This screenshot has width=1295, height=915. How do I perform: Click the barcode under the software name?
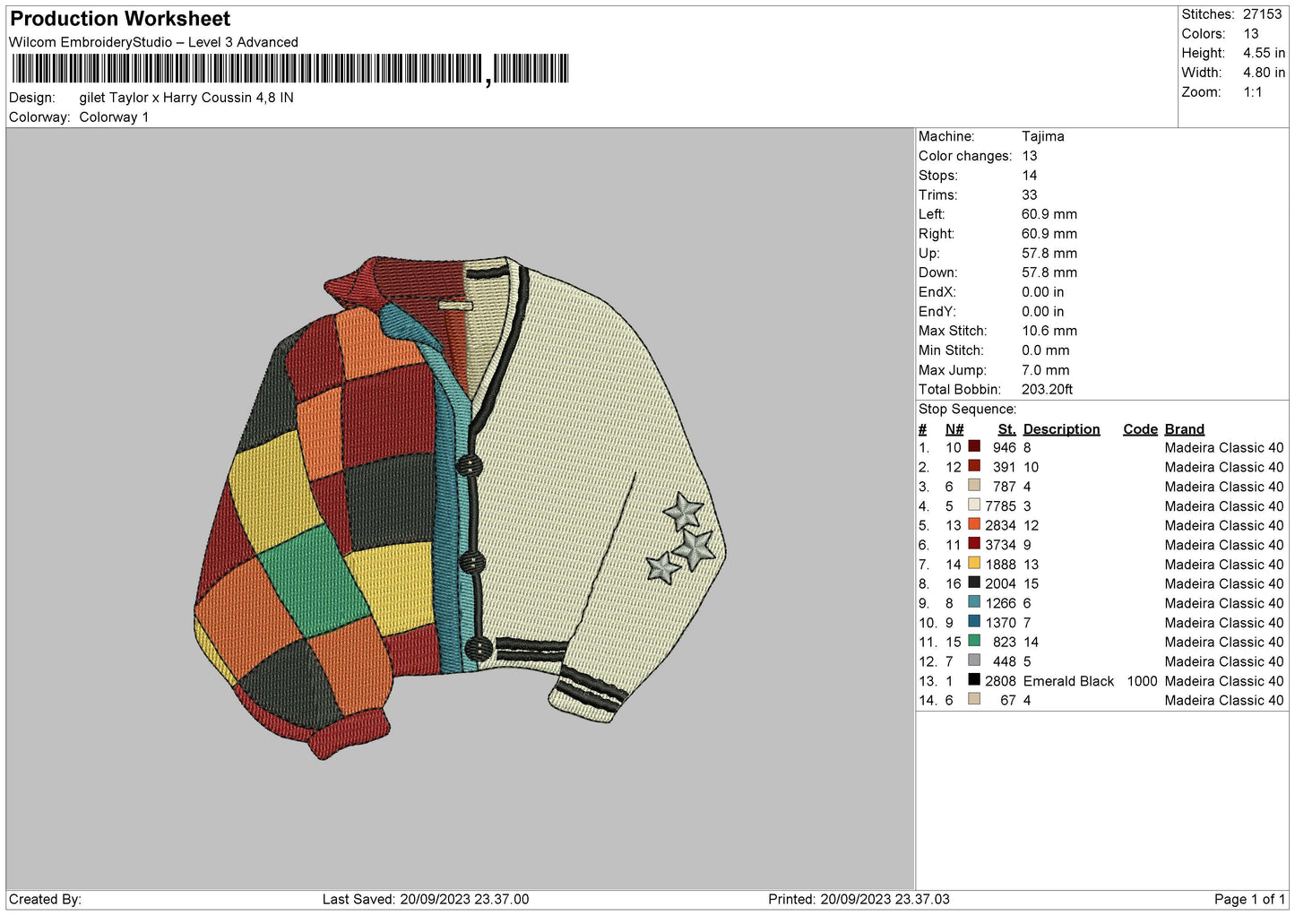(291, 69)
